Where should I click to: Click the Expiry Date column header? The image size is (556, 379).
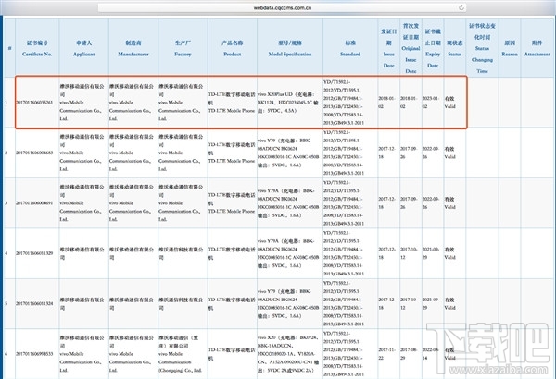[433, 48]
